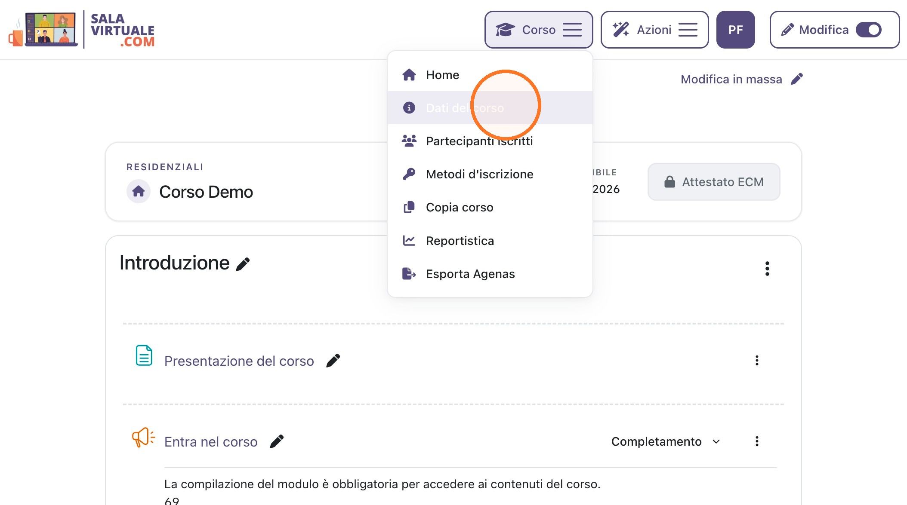Select Dati del corso menu entry

[490, 108]
